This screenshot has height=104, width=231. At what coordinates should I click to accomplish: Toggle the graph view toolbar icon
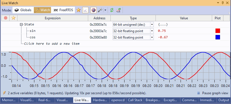[85, 10]
